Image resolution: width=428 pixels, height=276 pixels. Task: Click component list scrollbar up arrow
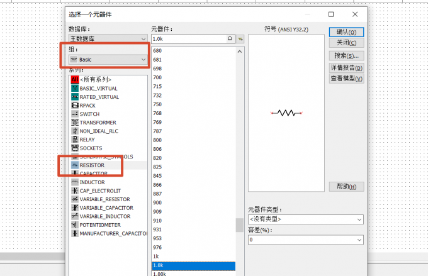click(x=240, y=52)
